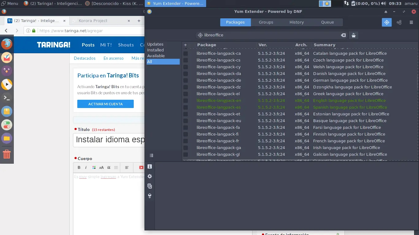Show package dependencies panel

[150, 196]
